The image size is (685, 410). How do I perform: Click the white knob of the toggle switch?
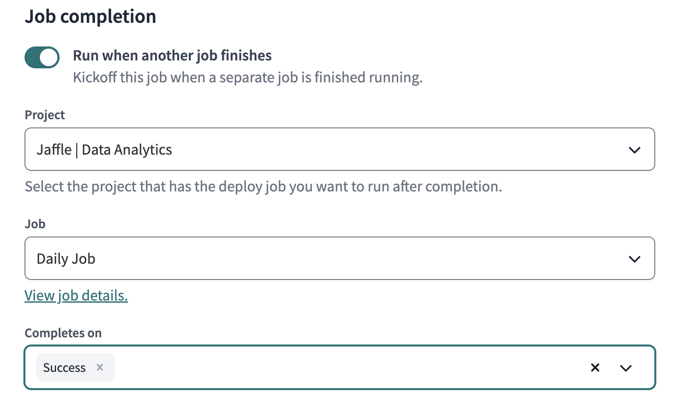(49, 57)
